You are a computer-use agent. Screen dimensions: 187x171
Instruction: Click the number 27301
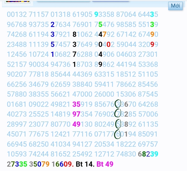click(148, 54)
